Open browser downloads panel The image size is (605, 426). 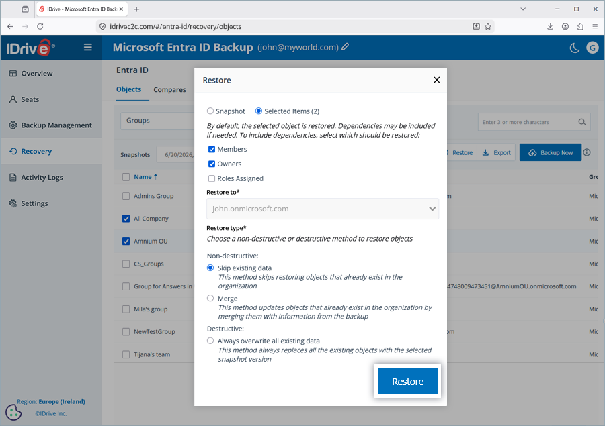click(550, 27)
